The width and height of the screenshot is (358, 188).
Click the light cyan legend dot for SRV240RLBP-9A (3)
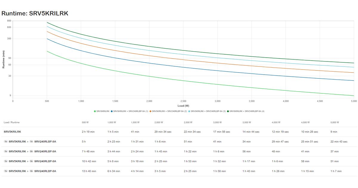189,111
